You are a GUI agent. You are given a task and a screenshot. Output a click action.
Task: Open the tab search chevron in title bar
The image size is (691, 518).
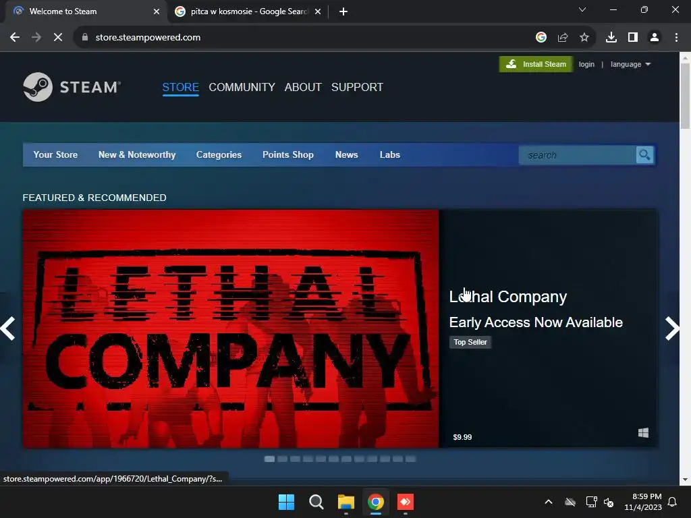(x=582, y=9)
